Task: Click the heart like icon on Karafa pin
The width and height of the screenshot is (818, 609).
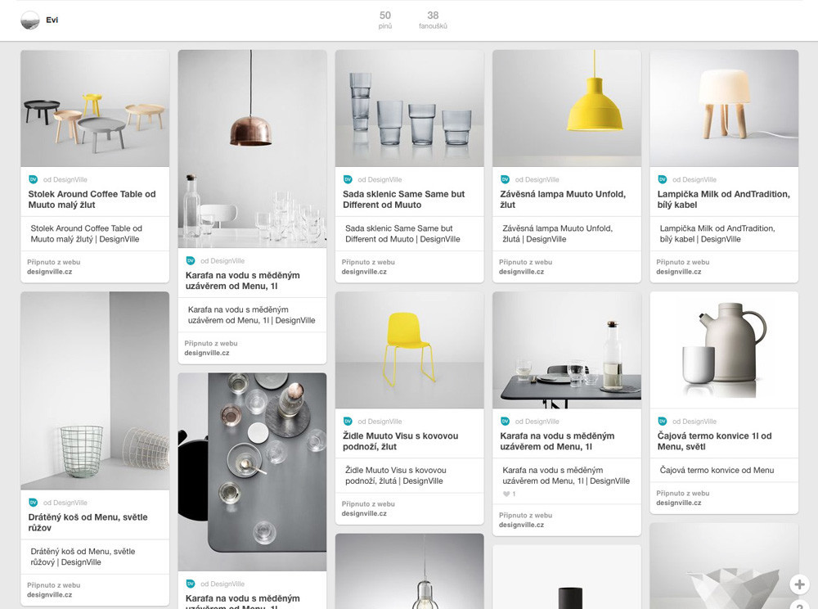Action: [x=506, y=494]
